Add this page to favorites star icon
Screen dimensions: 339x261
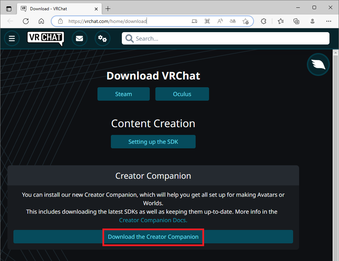245,21
